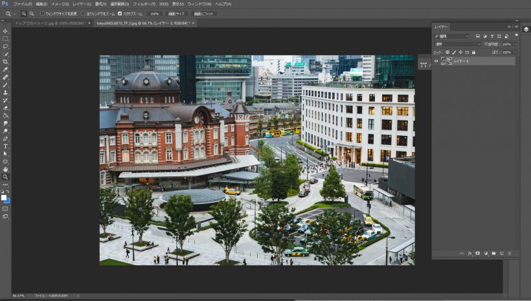This screenshot has height=301, width=531.
Task: Select the Lasso tool
Action: pos(5,47)
